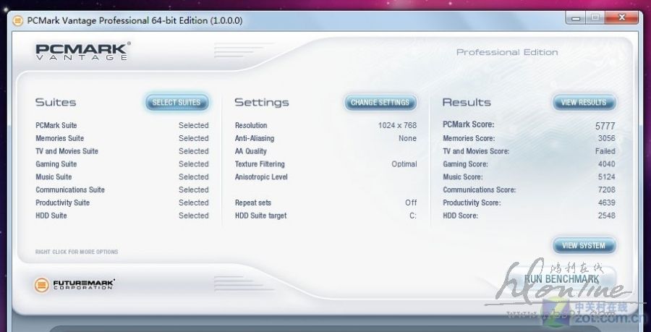Click the 1024 x 768 resolution value
This screenshot has height=332, width=651.
pos(397,125)
